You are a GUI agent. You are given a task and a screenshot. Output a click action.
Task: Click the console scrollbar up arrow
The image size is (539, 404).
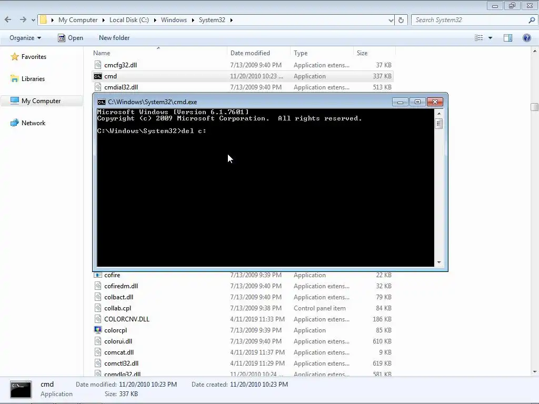(x=439, y=114)
